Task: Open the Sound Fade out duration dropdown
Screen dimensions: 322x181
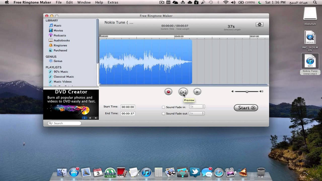Action: (x=197, y=113)
